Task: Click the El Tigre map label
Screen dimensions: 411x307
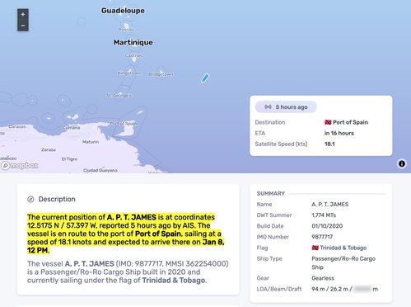Action: tap(69, 159)
